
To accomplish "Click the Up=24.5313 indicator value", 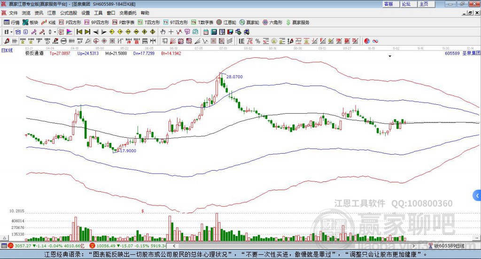I will [x=88, y=53].
